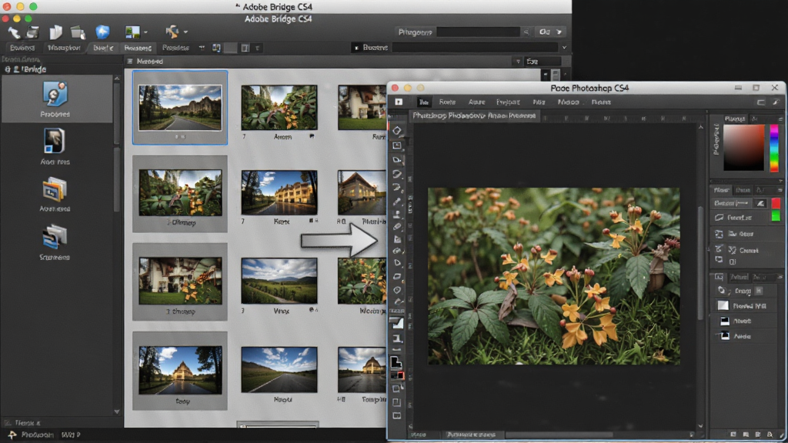Select the stamp tool in Photoshop toolbox
This screenshot has height=443, width=788.
point(397,215)
